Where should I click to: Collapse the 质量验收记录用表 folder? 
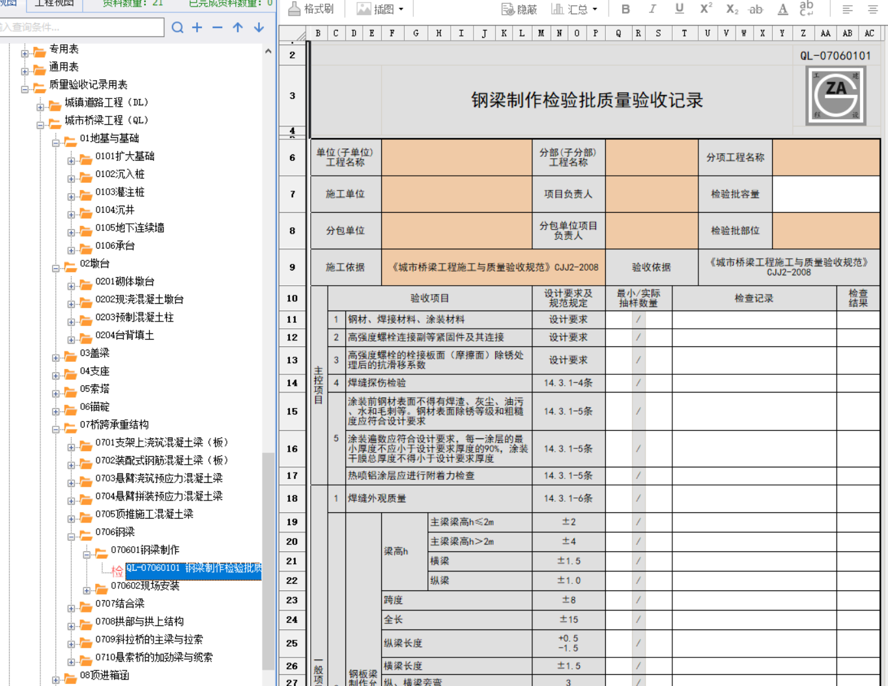pos(25,89)
